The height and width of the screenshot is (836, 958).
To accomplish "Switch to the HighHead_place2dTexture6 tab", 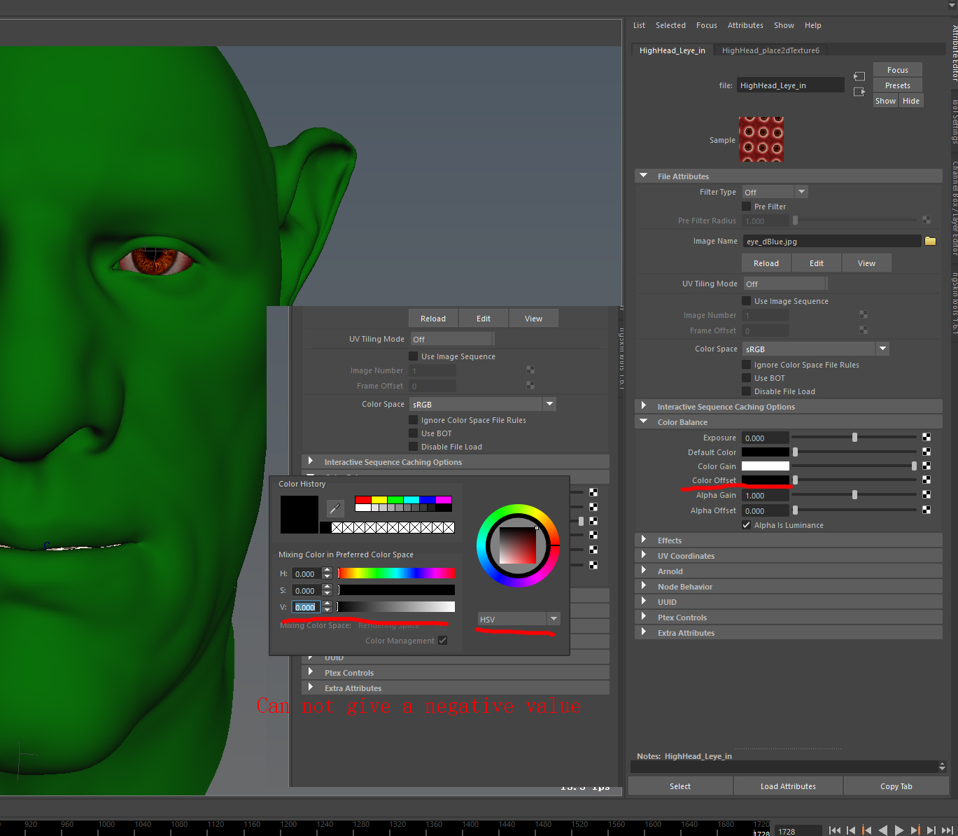I will (x=770, y=50).
